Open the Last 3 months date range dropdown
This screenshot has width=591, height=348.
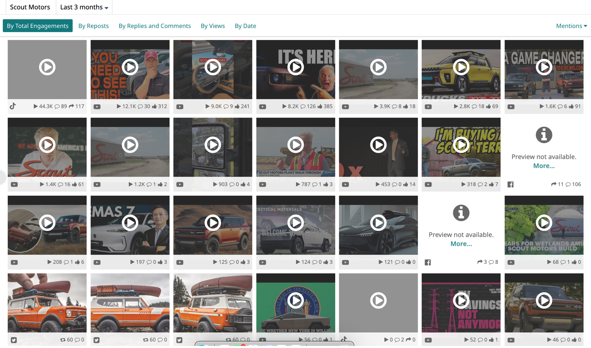84,7
